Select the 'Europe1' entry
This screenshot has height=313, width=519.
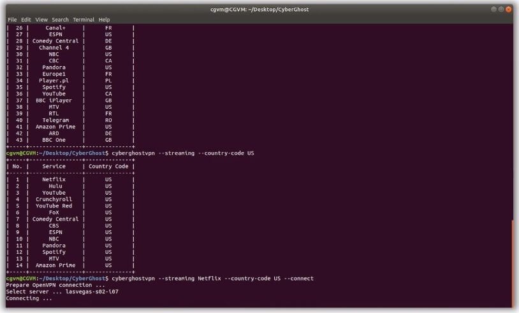pos(54,74)
